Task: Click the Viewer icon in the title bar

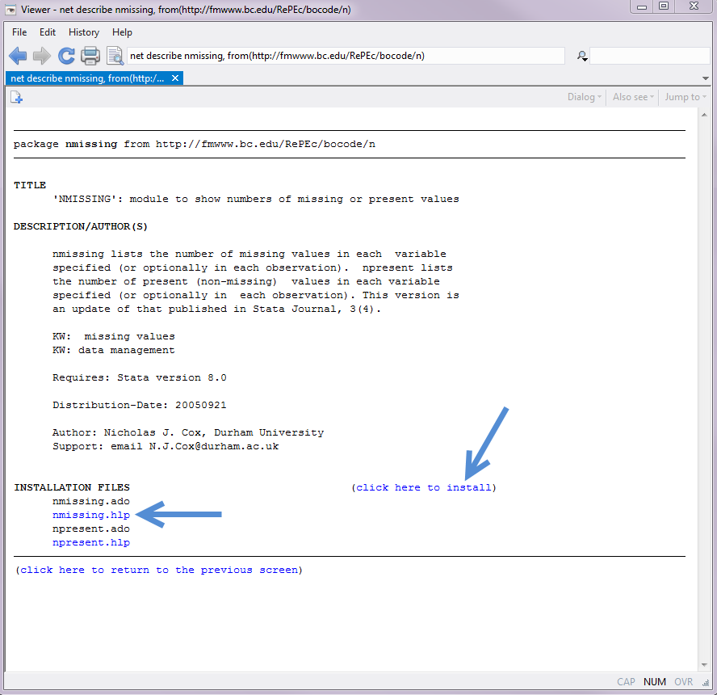Action: point(10,10)
